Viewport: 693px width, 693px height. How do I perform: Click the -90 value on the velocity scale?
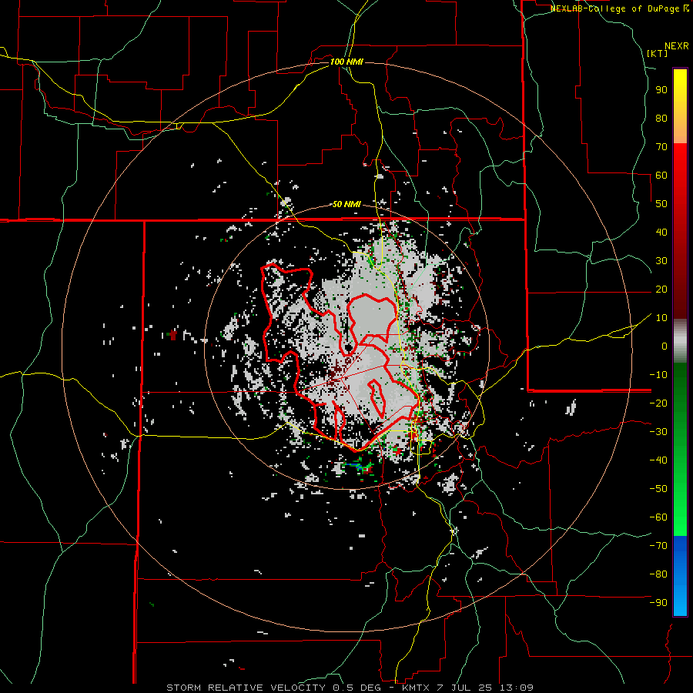tap(658, 603)
